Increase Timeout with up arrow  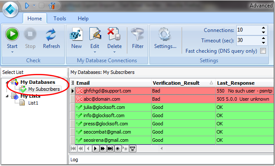263,38
